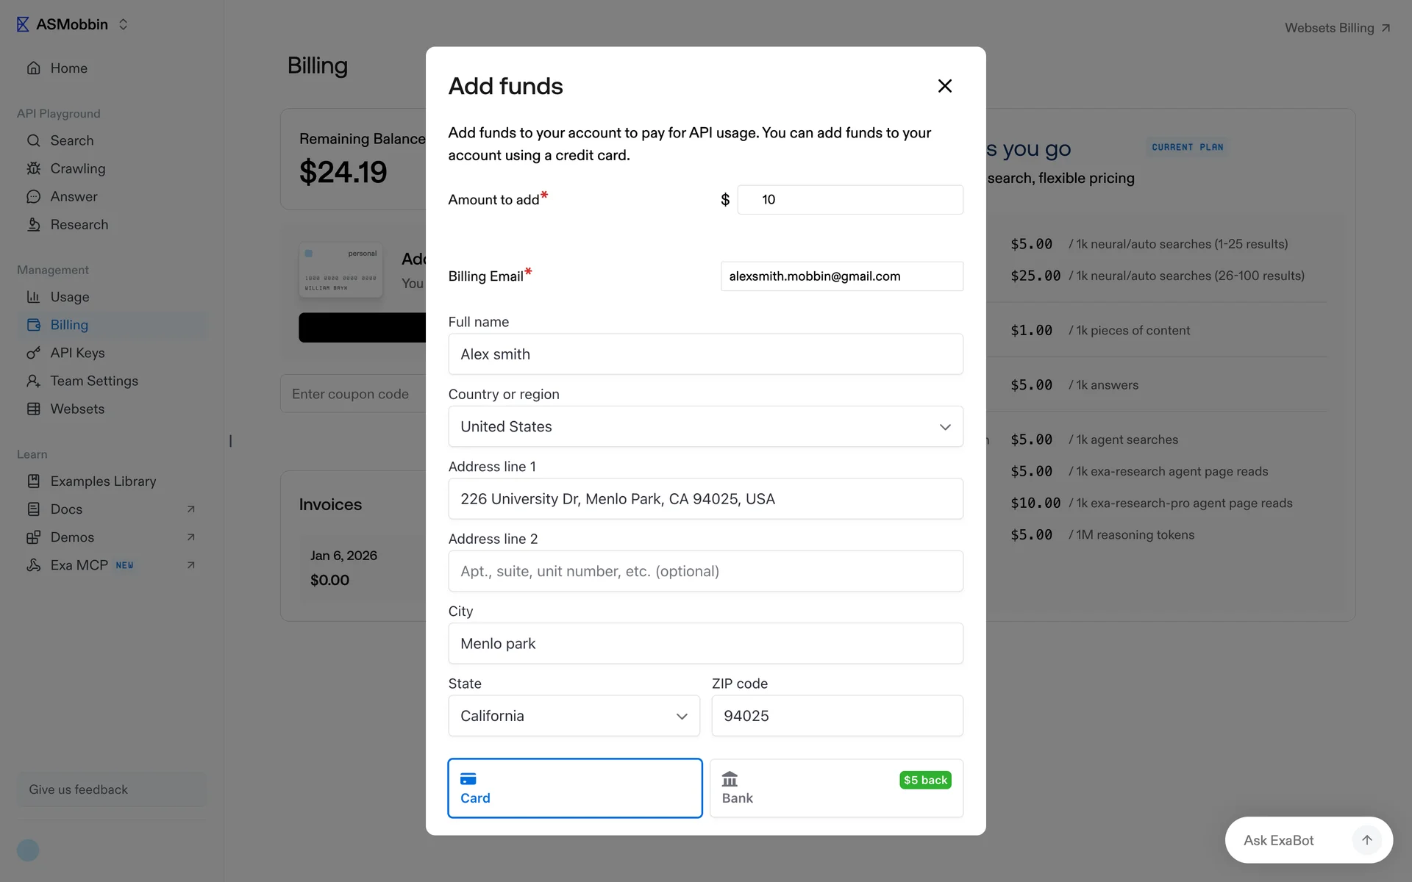Screen dimensions: 1412x882
Task: Expand the Country or region dropdown
Action: pyautogui.click(x=705, y=426)
